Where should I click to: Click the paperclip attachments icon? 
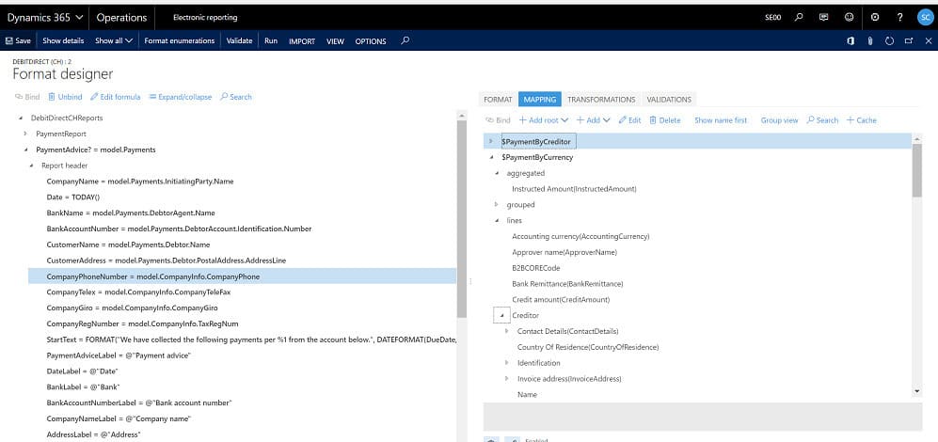click(x=870, y=41)
